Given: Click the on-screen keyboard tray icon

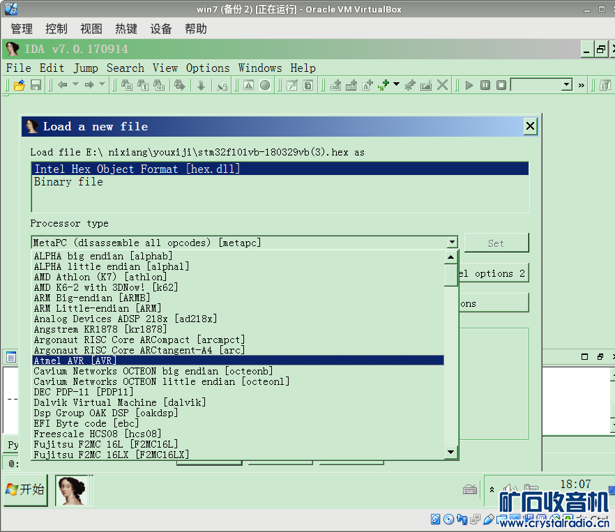Looking at the screenshot, I should [471, 489].
